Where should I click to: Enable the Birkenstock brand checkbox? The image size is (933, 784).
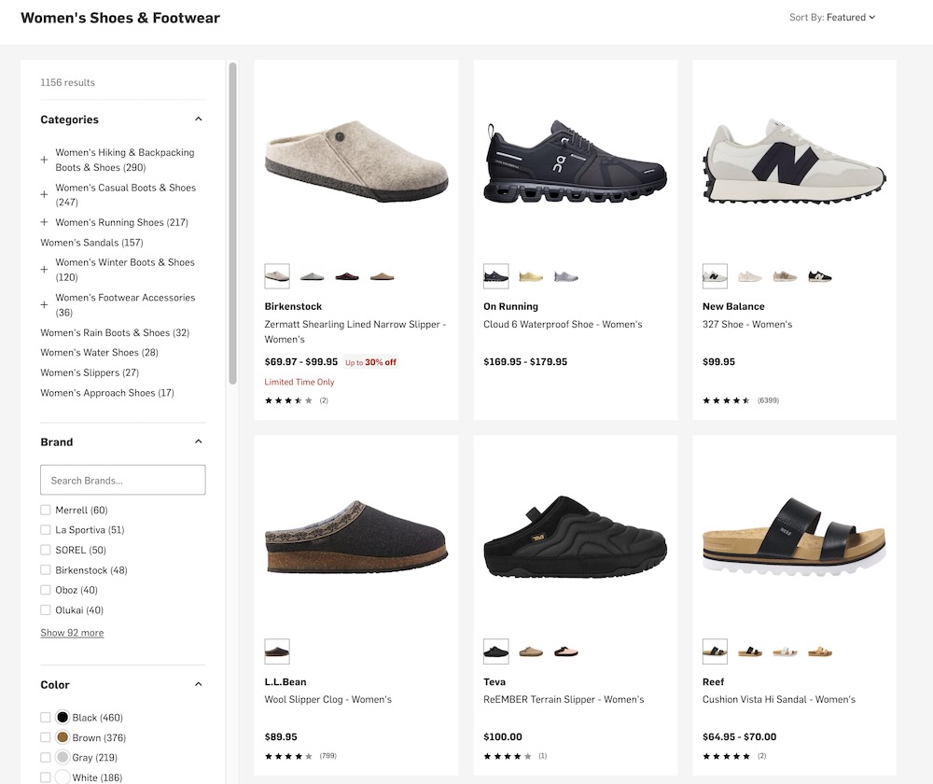click(46, 570)
